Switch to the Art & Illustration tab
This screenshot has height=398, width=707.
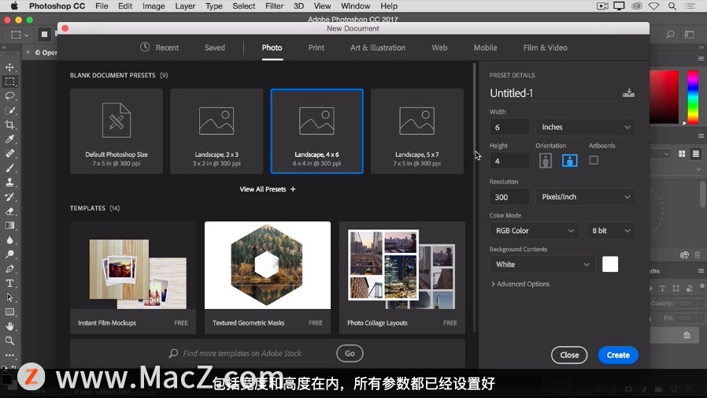click(x=378, y=47)
